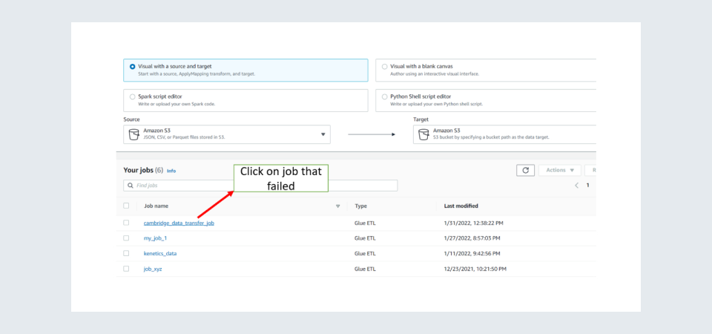Open the kenetics_data job link
Screen dimensions: 712x334
tap(160, 254)
